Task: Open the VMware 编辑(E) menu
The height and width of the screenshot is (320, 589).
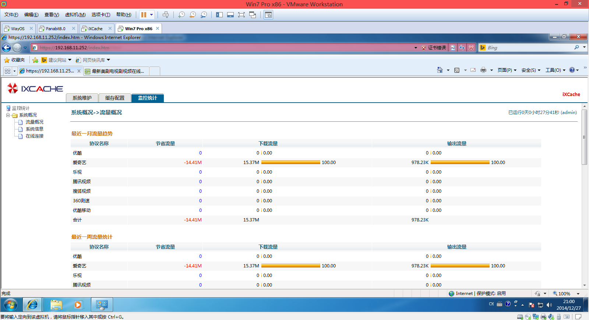Action: point(31,15)
